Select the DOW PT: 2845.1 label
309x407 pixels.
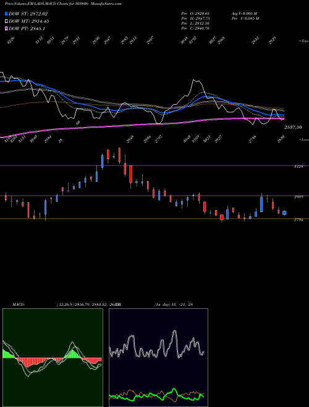click(x=27, y=28)
